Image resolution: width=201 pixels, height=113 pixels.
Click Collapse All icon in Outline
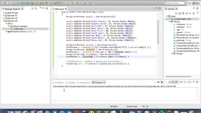pos(176,13)
